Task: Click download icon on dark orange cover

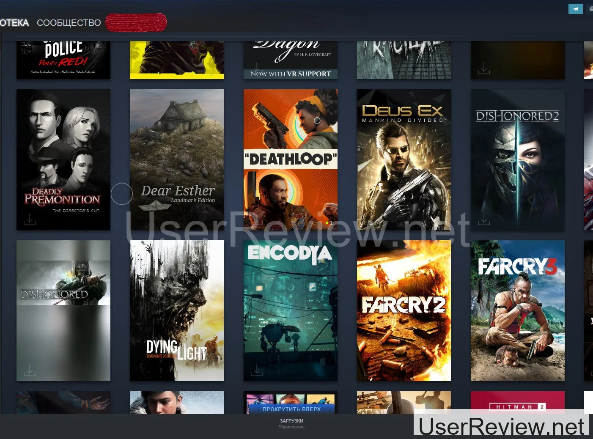Action: (x=483, y=68)
